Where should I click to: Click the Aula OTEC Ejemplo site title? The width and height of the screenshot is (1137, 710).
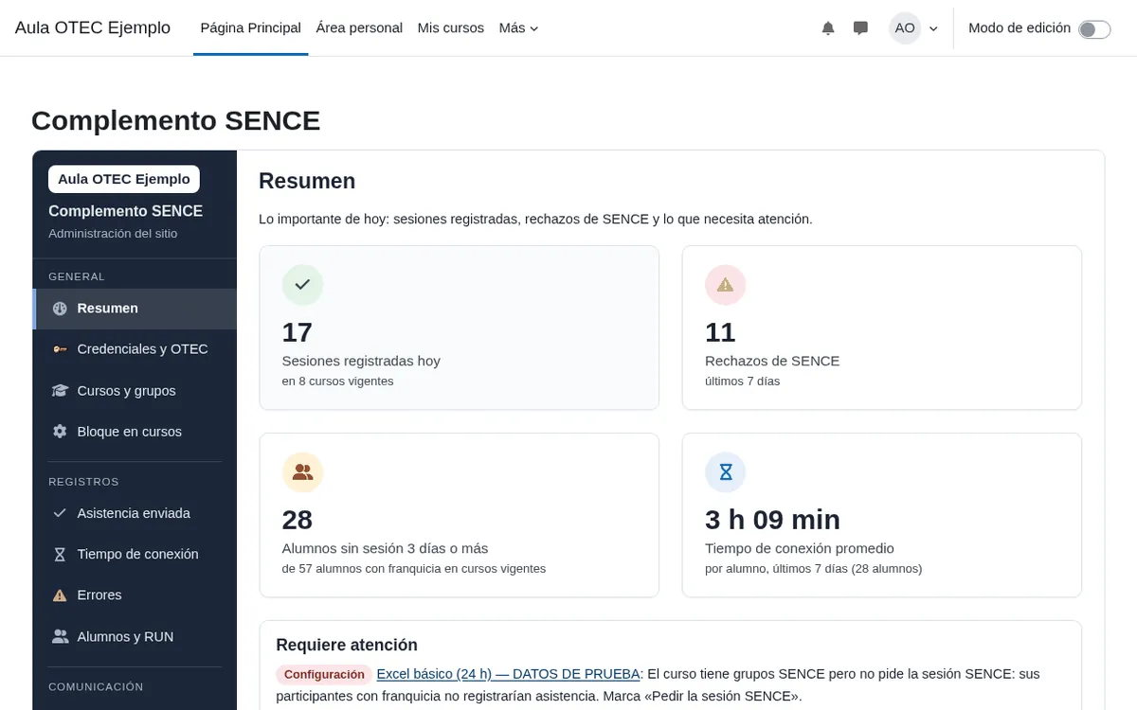93,28
